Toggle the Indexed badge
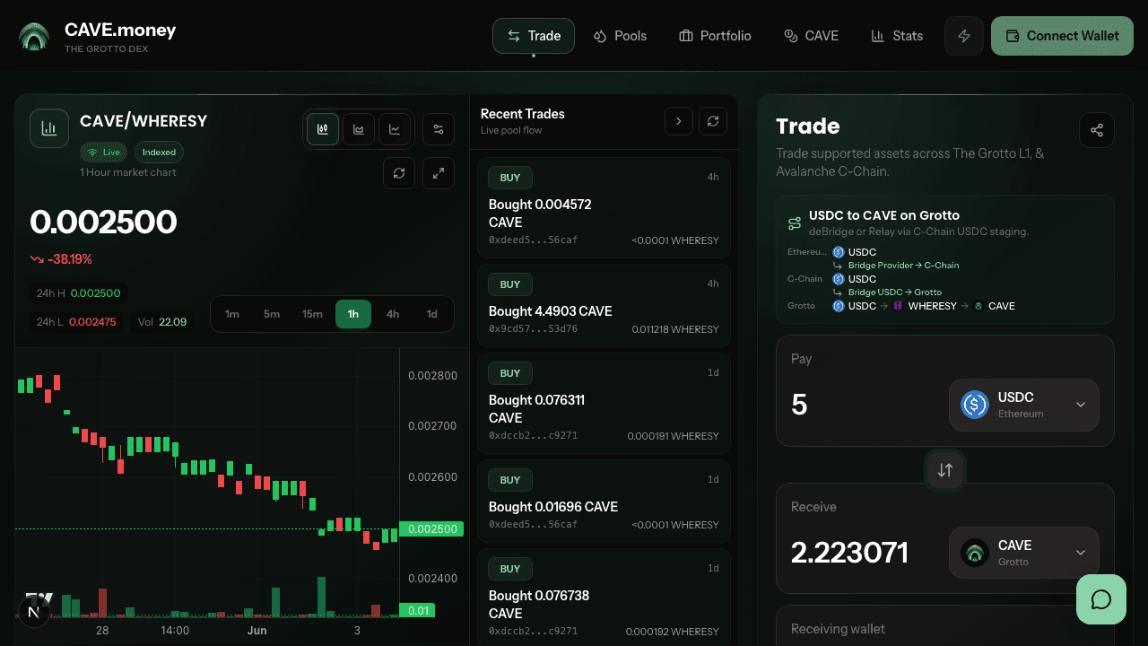The image size is (1148, 646). [x=159, y=153]
